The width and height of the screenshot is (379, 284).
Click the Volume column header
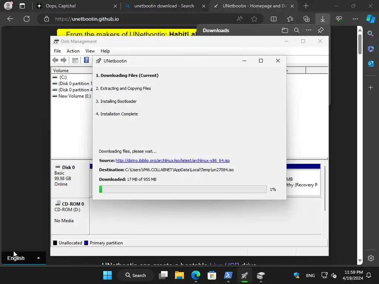(x=71, y=71)
